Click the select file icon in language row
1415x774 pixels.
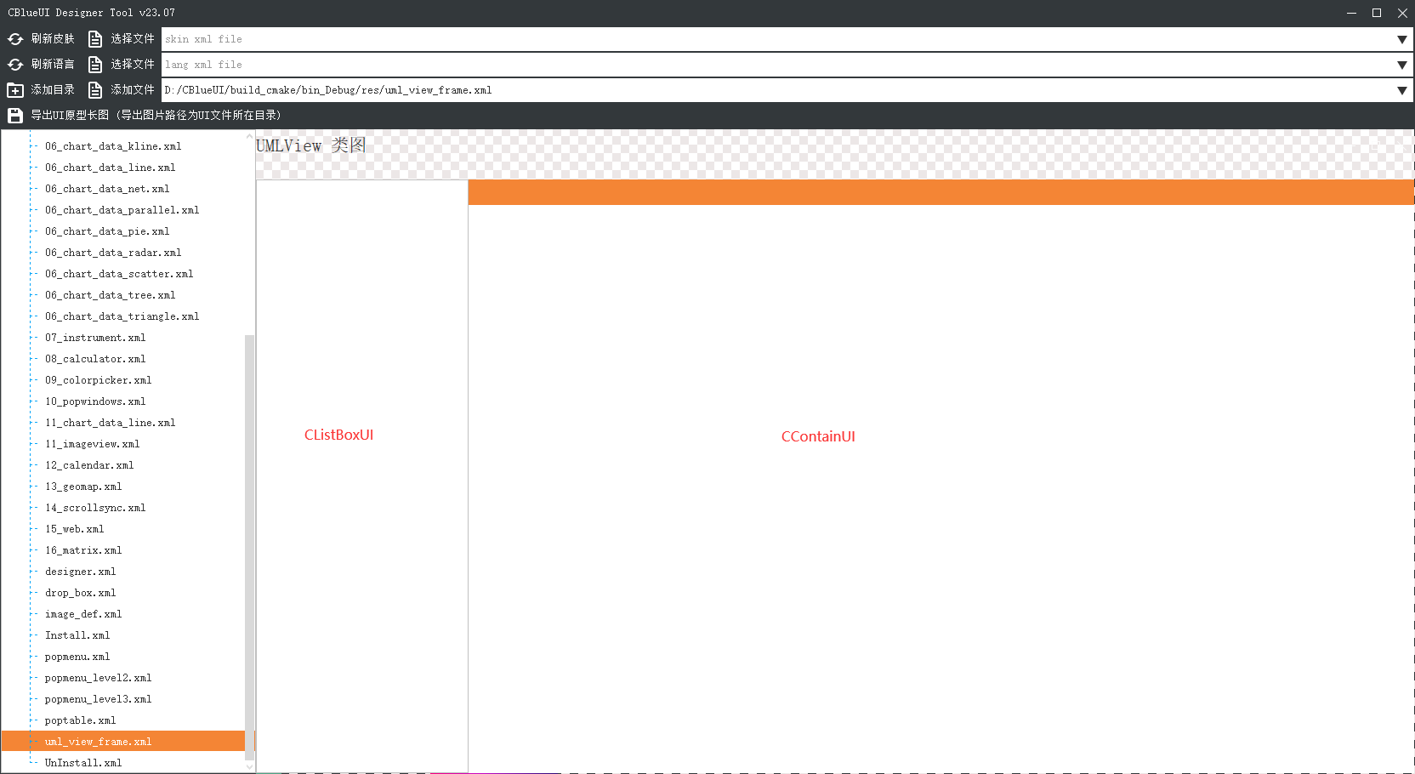95,65
